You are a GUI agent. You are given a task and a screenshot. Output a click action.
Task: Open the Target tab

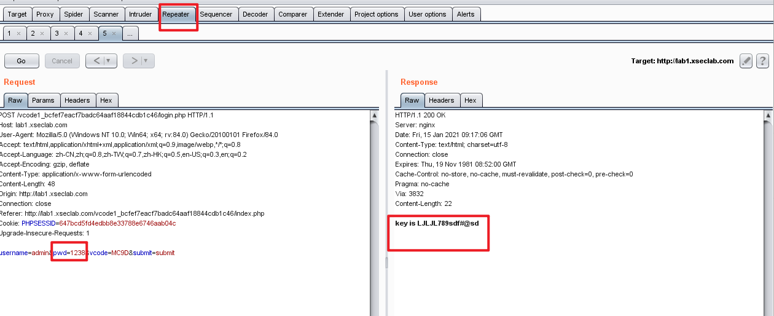[x=17, y=14]
